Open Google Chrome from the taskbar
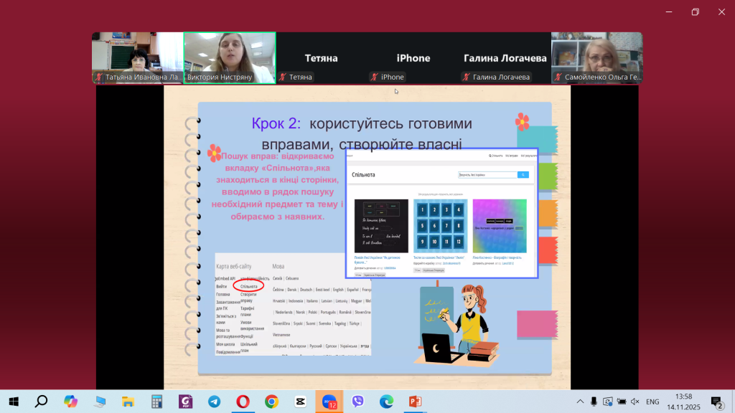This screenshot has height=413, width=735. coord(271,401)
